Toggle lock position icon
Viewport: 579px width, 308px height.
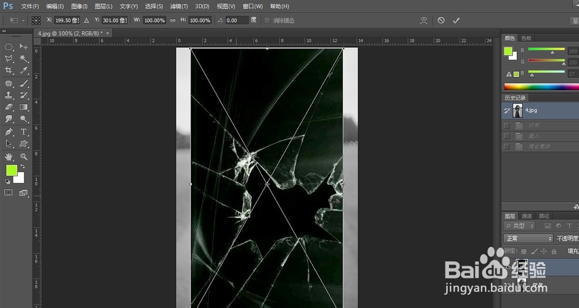coord(544,251)
